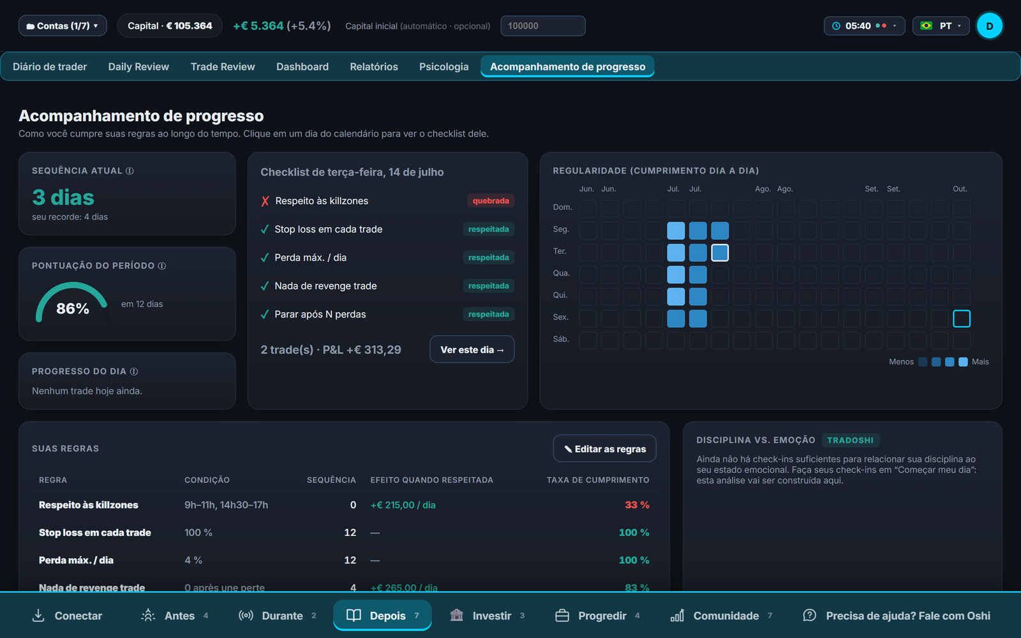
Task: Click the Conectar download icon
Action: click(38, 616)
